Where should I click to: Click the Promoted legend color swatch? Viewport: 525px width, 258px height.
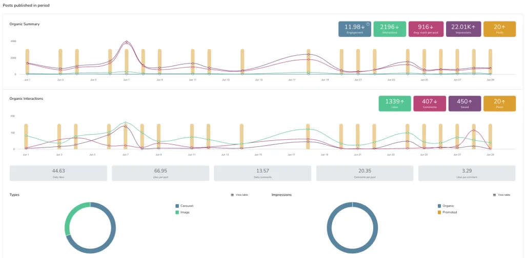click(439, 212)
